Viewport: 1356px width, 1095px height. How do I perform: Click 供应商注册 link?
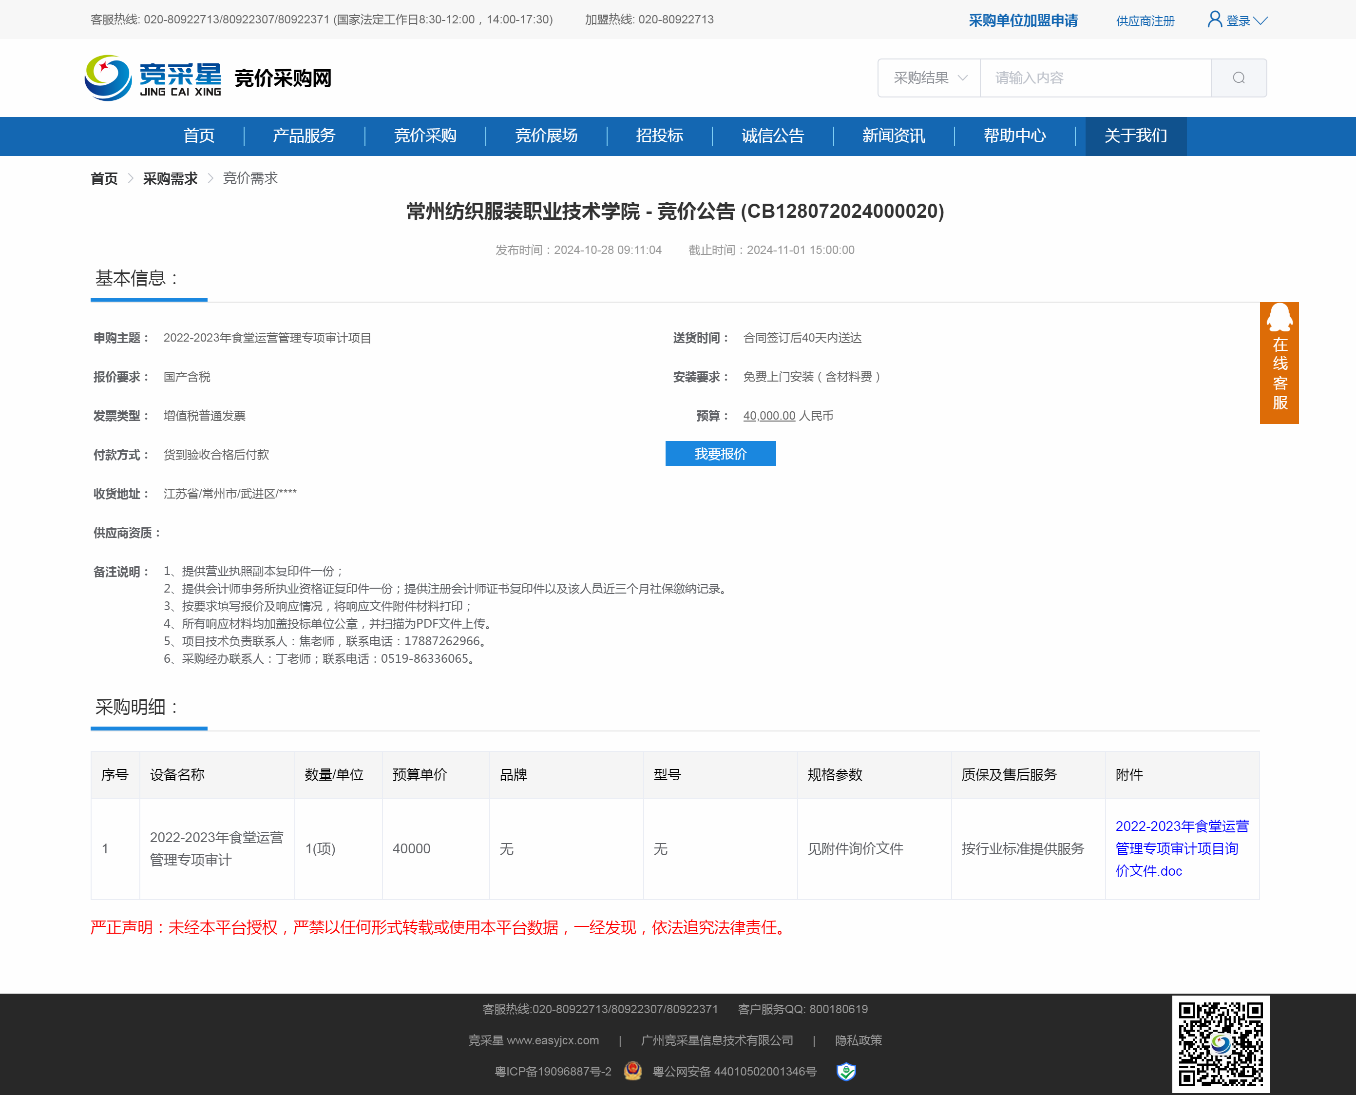click(x=1145, y=21)
